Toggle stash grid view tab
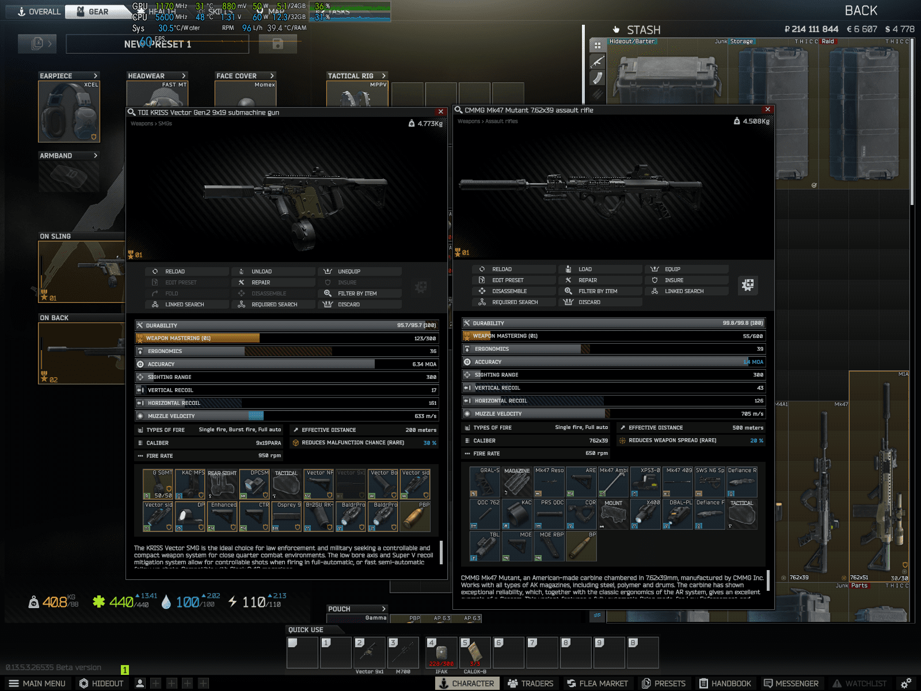 pyautogui.click(x=597, y=45)
